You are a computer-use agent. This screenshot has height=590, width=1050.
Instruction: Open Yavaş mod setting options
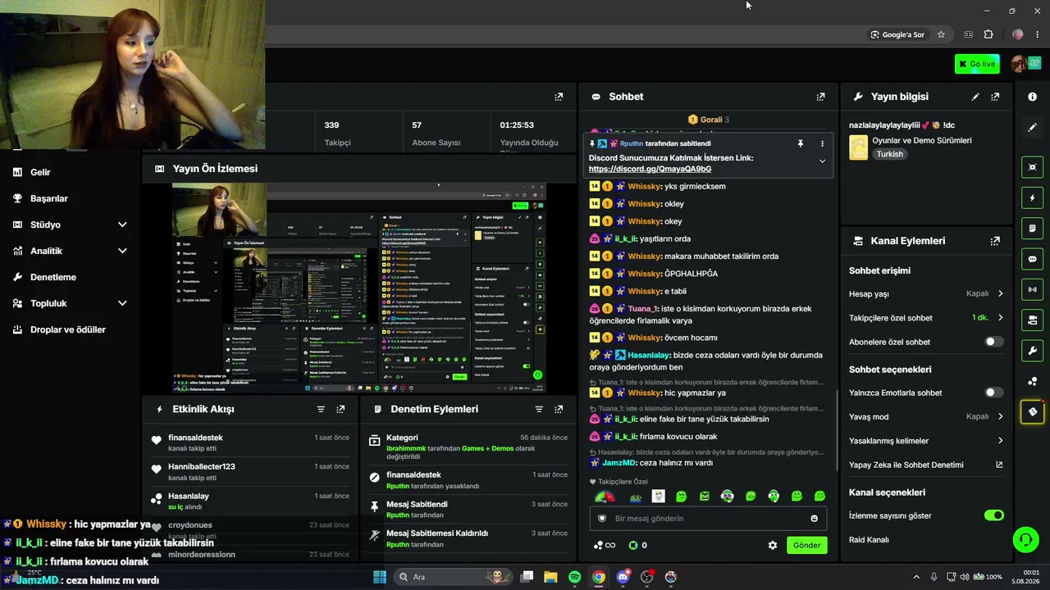point(926,416)
